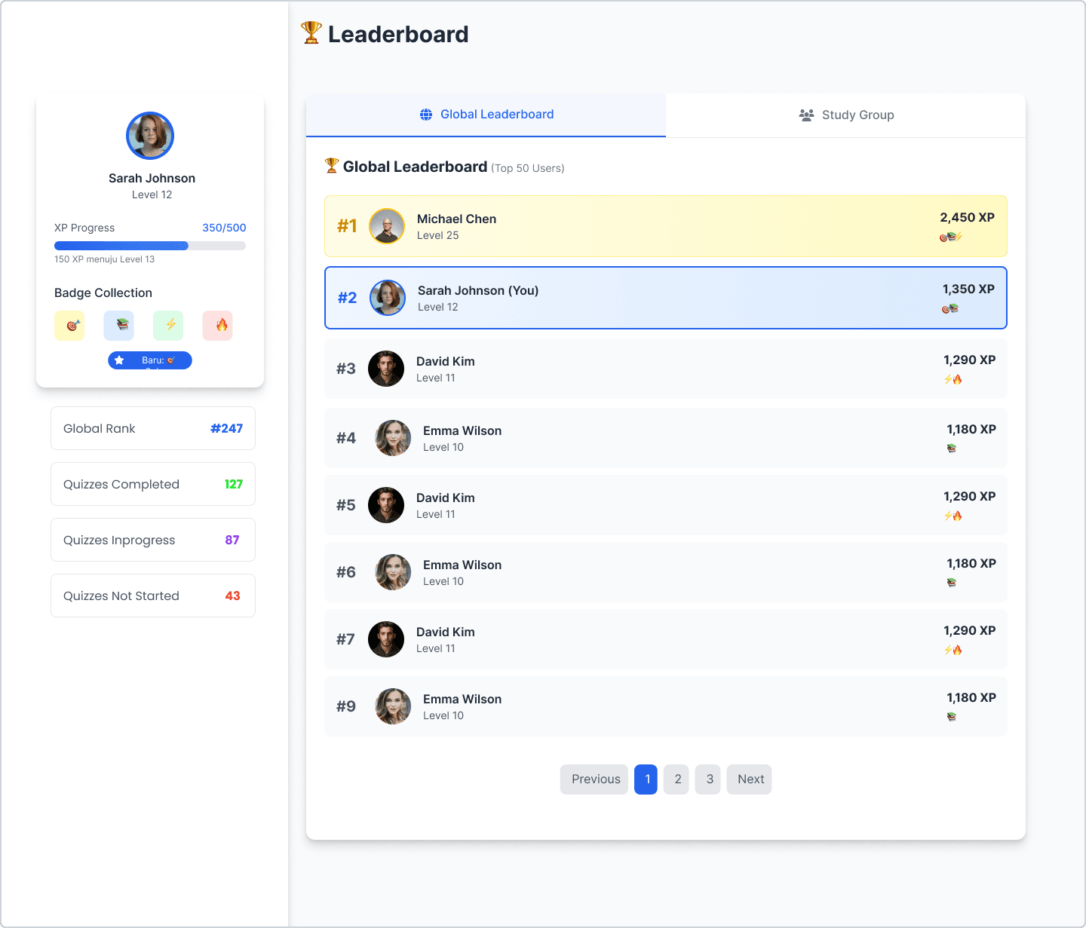The height and width of the screenshot is (928, 1086).
Task: Click the group icon in the Study Group tab
Action: pos(806,115)
